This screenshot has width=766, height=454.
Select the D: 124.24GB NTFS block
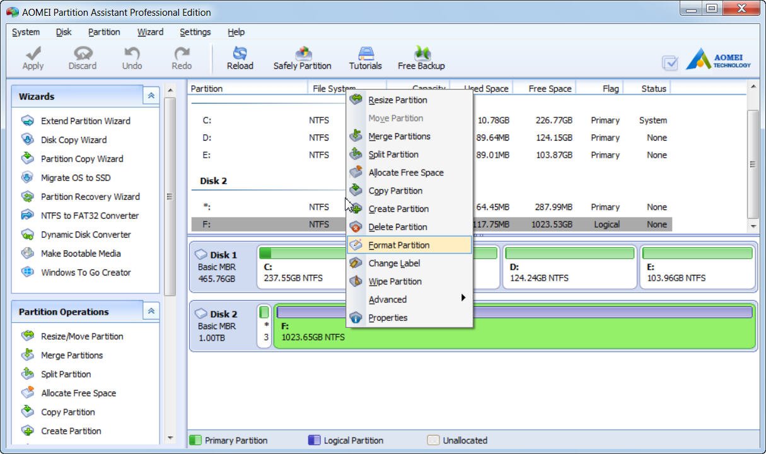569,268
